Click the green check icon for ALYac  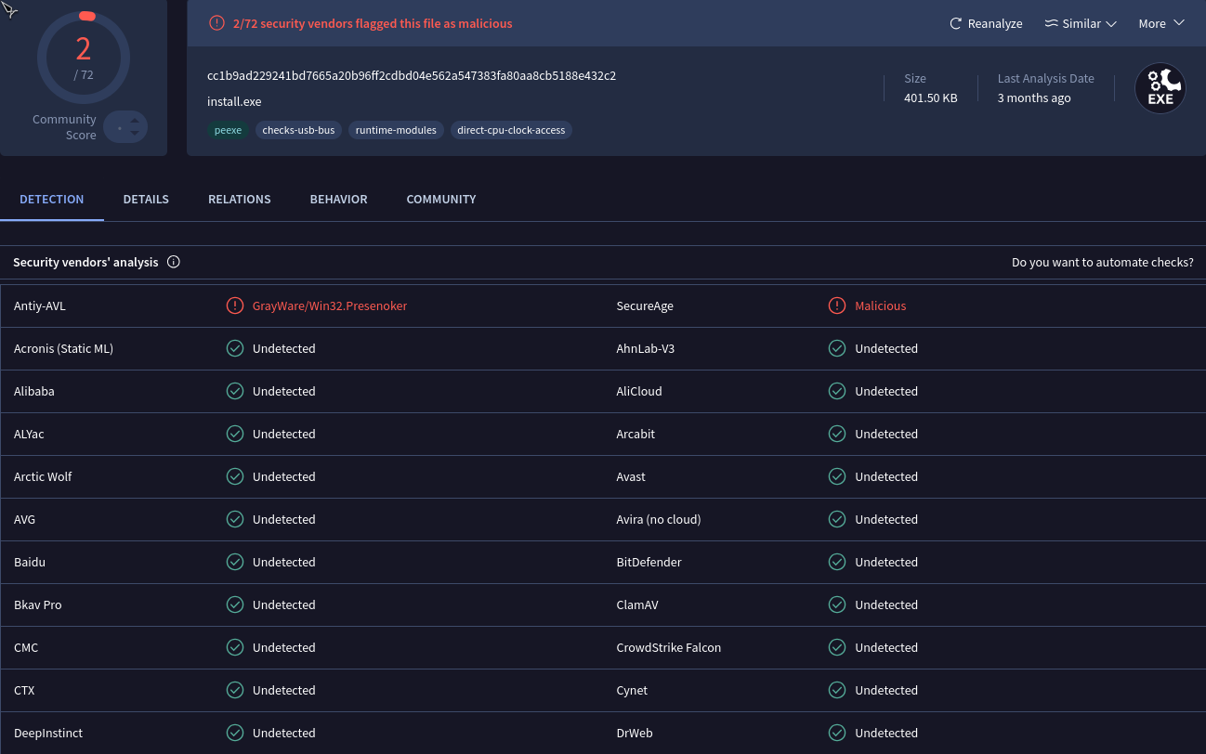(x=235, y=434)
